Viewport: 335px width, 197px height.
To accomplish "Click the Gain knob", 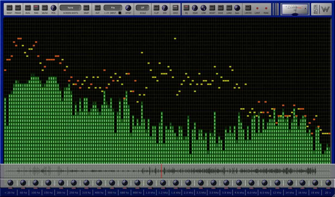I will click(x=237, y=8).
